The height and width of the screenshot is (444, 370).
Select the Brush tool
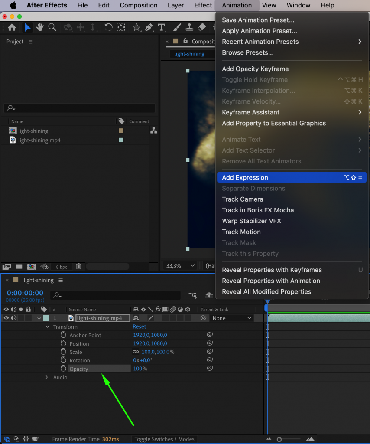177,27
